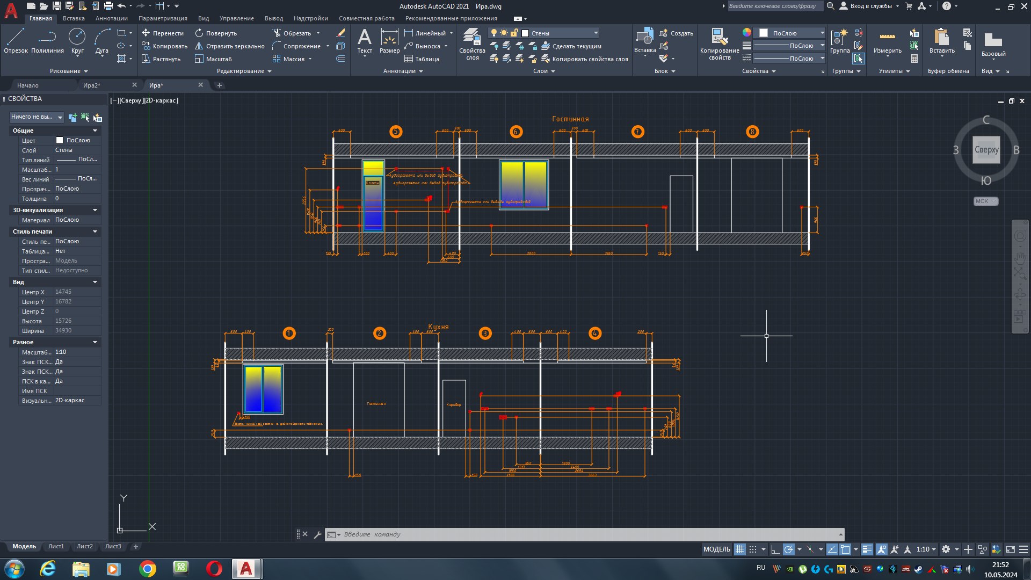Click the Таблица (Table) tool

(x=422, y=59)
